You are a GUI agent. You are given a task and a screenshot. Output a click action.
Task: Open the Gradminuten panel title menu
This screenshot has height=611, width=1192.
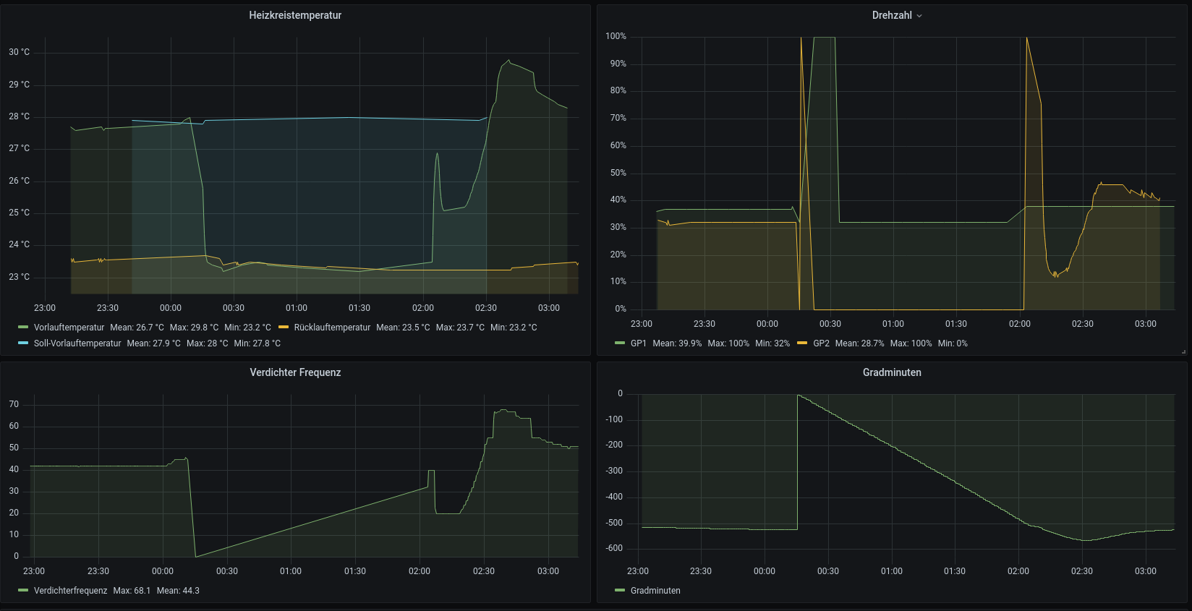click(x=891, y=372)
